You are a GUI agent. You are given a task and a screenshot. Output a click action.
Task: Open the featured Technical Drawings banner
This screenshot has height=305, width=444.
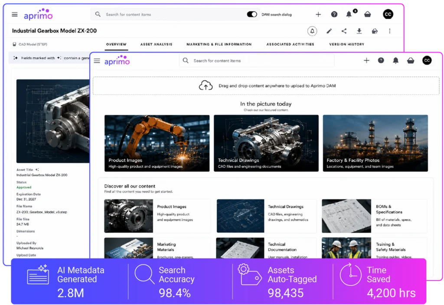[266, 143]
